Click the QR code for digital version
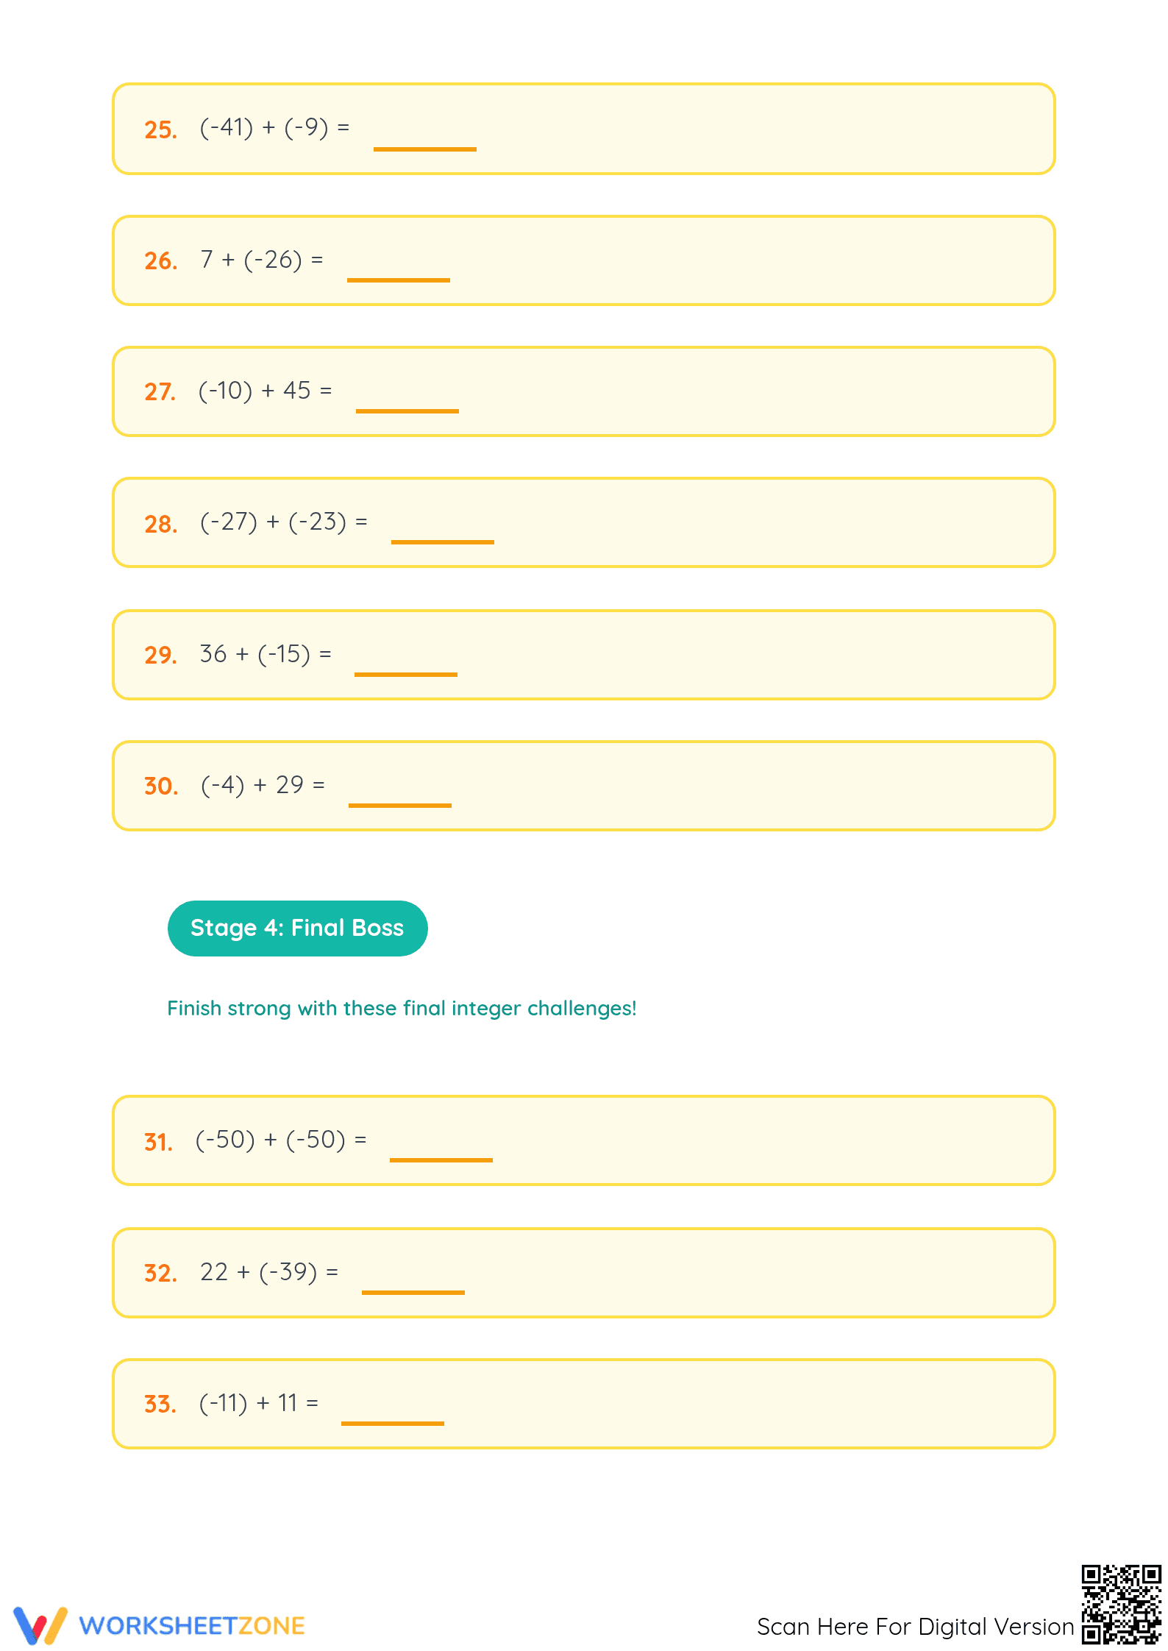The width and height of the screenshot is (1168, 1651). [1122, 1605]
